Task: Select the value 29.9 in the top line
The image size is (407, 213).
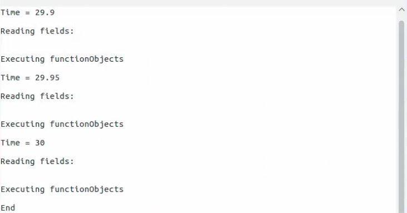Action: point(45,12)
